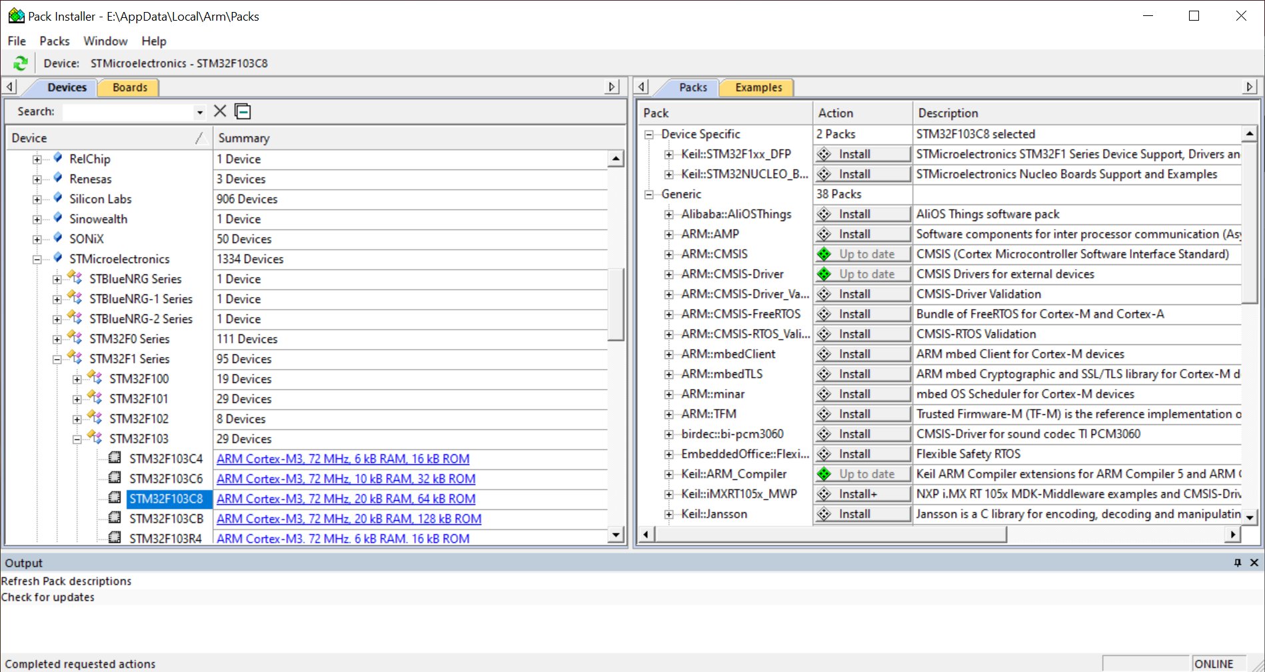Collapse the STM32F1 Series node
Image resolution: width=1265 pixels, height=672 pixels.
coord(57,359)
